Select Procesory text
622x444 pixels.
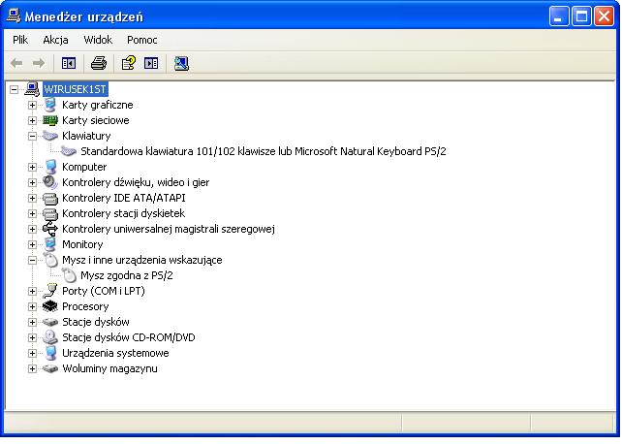[x=85, y=306]
